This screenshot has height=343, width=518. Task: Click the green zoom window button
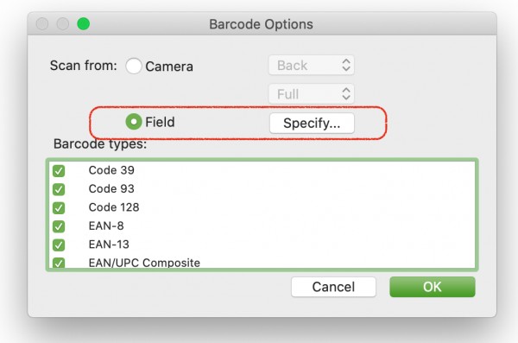pyautogui.click(x=83, y=24)
